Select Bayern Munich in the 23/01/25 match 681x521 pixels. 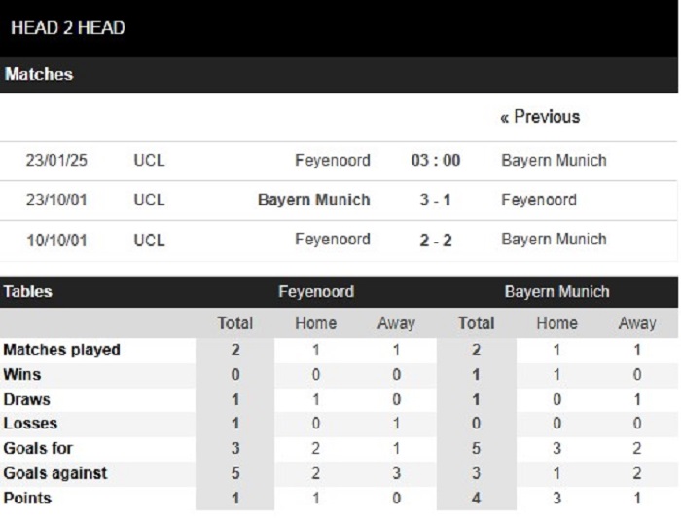(554, 160)
